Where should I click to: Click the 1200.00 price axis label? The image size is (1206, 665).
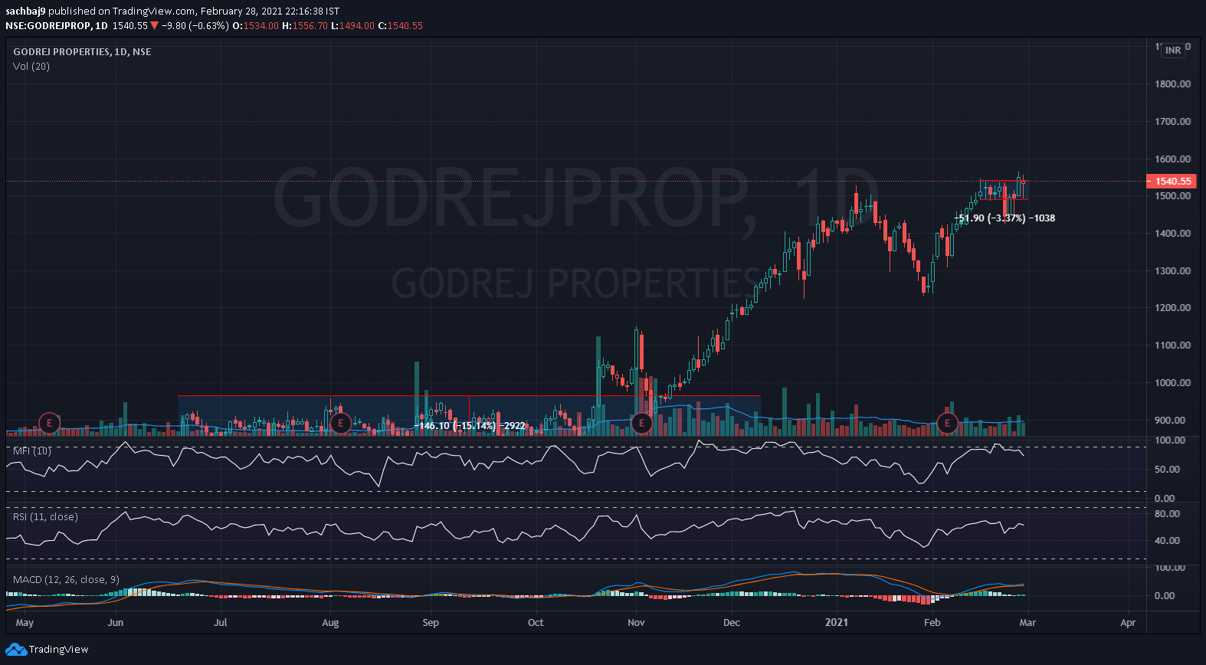click(1173, 308)
